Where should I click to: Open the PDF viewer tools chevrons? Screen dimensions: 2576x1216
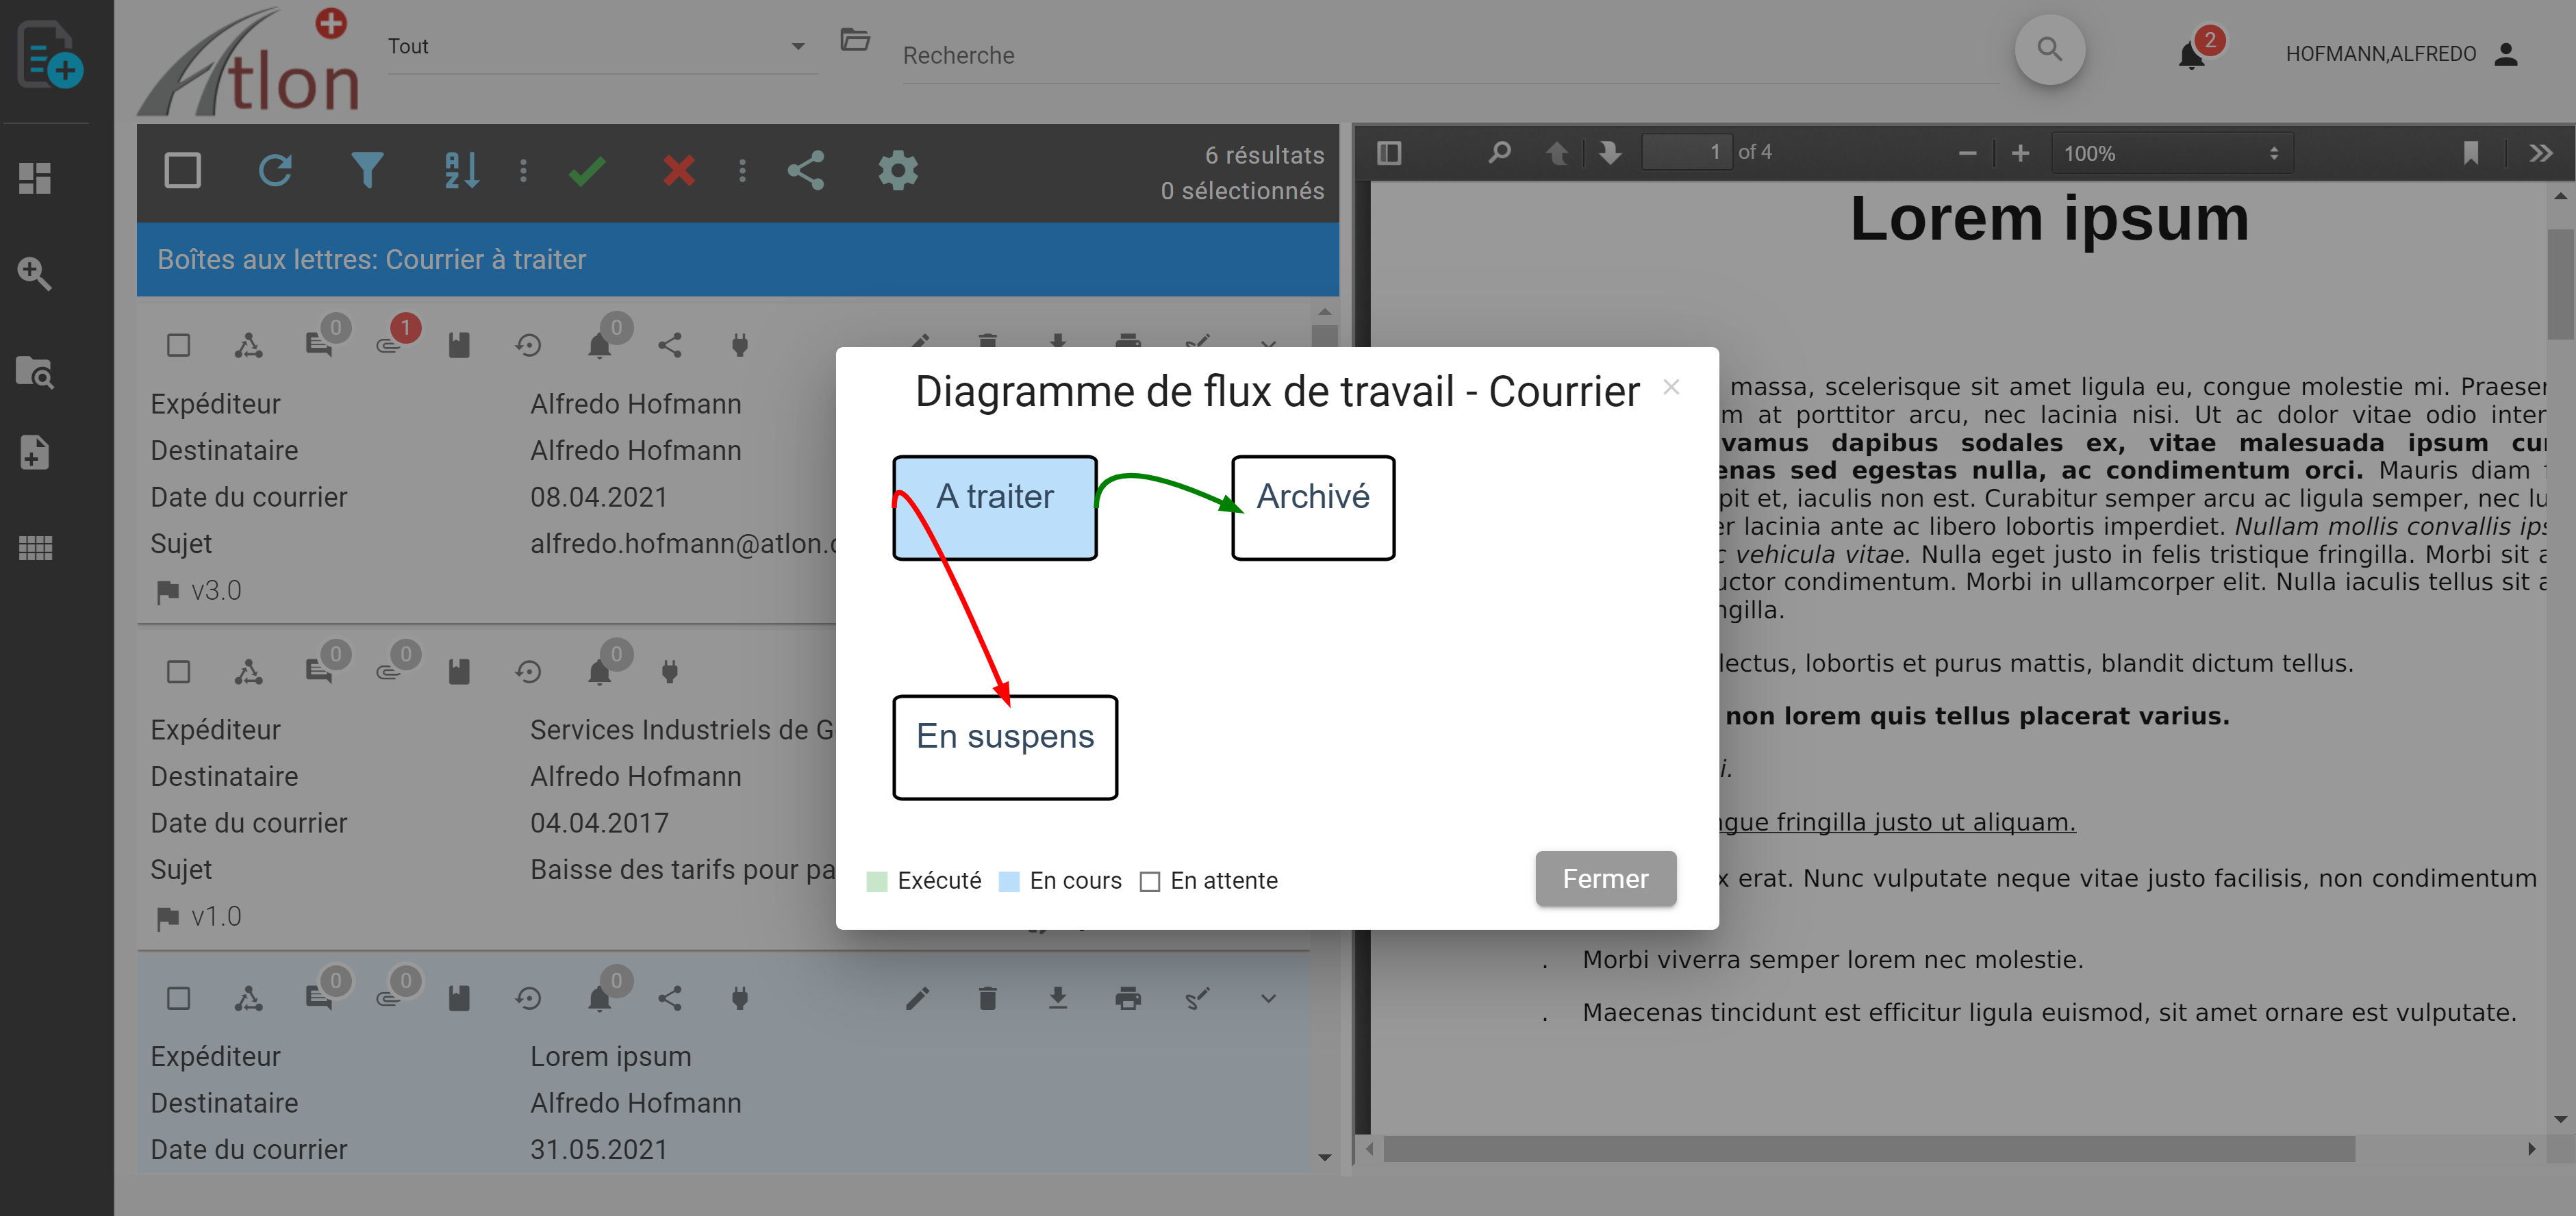coord(2540,153)
